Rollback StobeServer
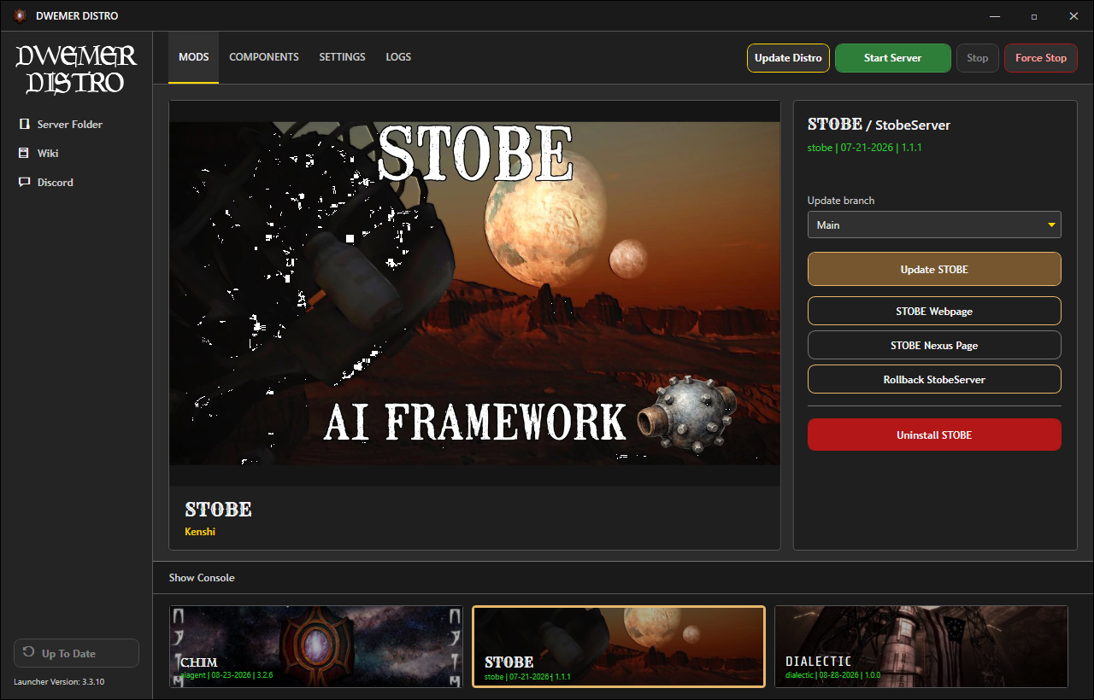The image size is (1094, 700). pyautogui.click(x=934, y=379)
